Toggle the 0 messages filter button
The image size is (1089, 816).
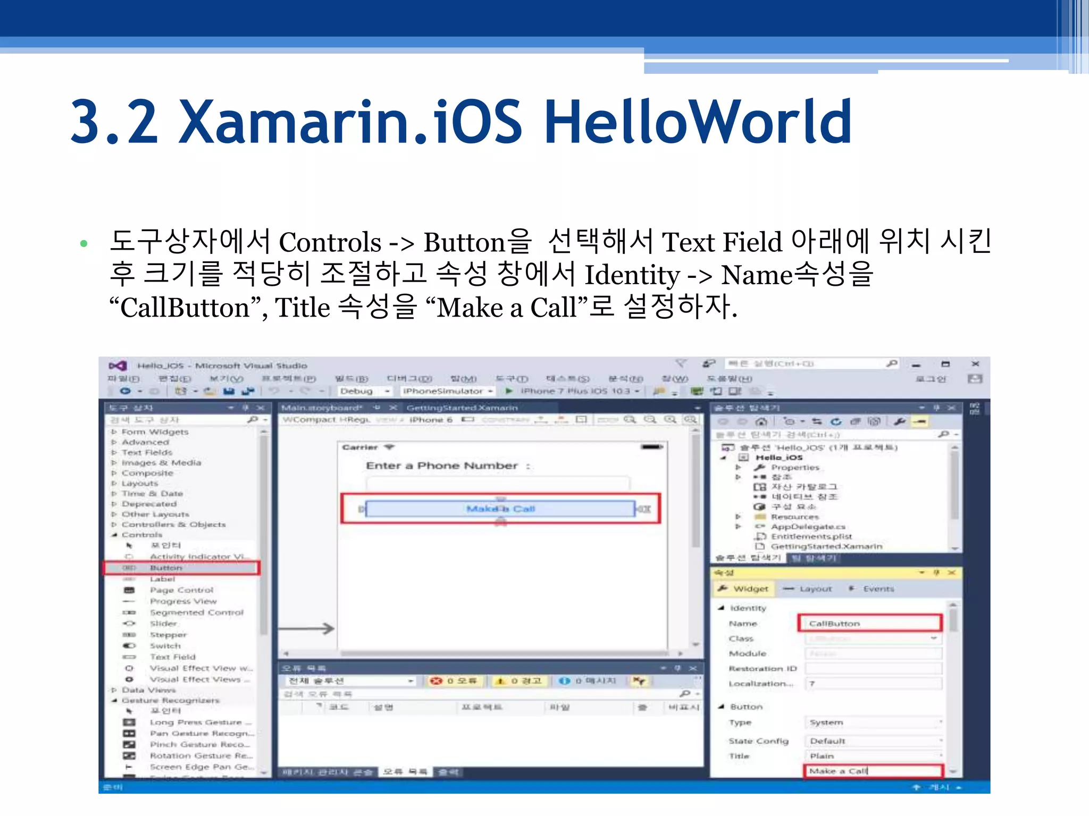pyautogui.click(x=588, y=681)
